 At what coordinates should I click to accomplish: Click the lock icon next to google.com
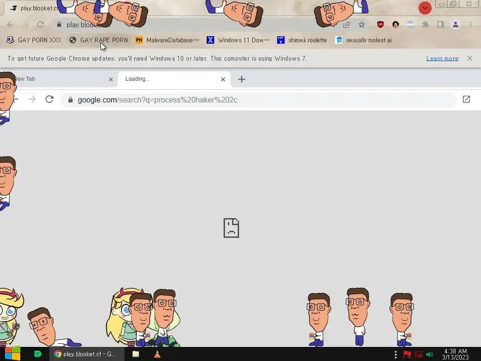click(x=70, y=100)
